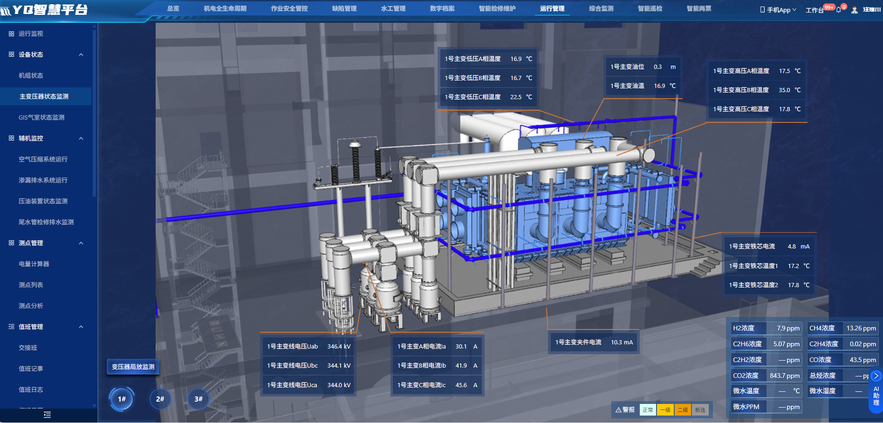
Task: Open the 缺陷管理 top menu
Action: click(x=344, y=8)
